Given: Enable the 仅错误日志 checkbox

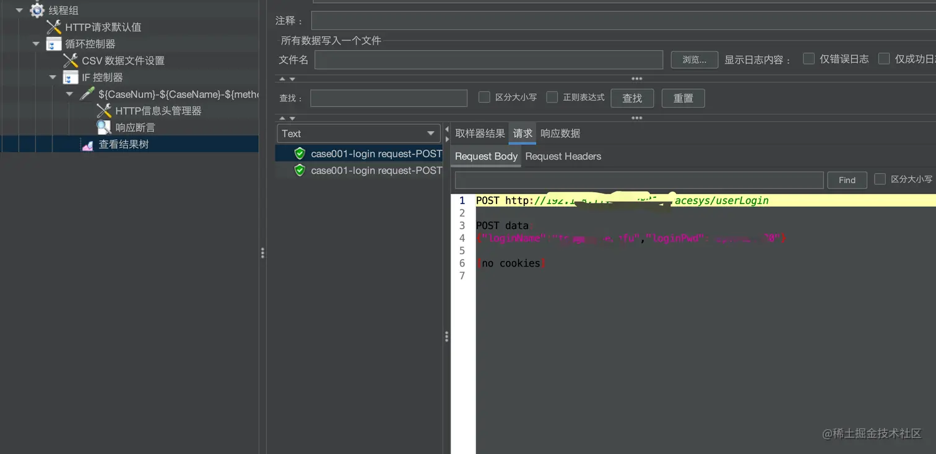Looking at the screenshot, I should click(808, 59).
